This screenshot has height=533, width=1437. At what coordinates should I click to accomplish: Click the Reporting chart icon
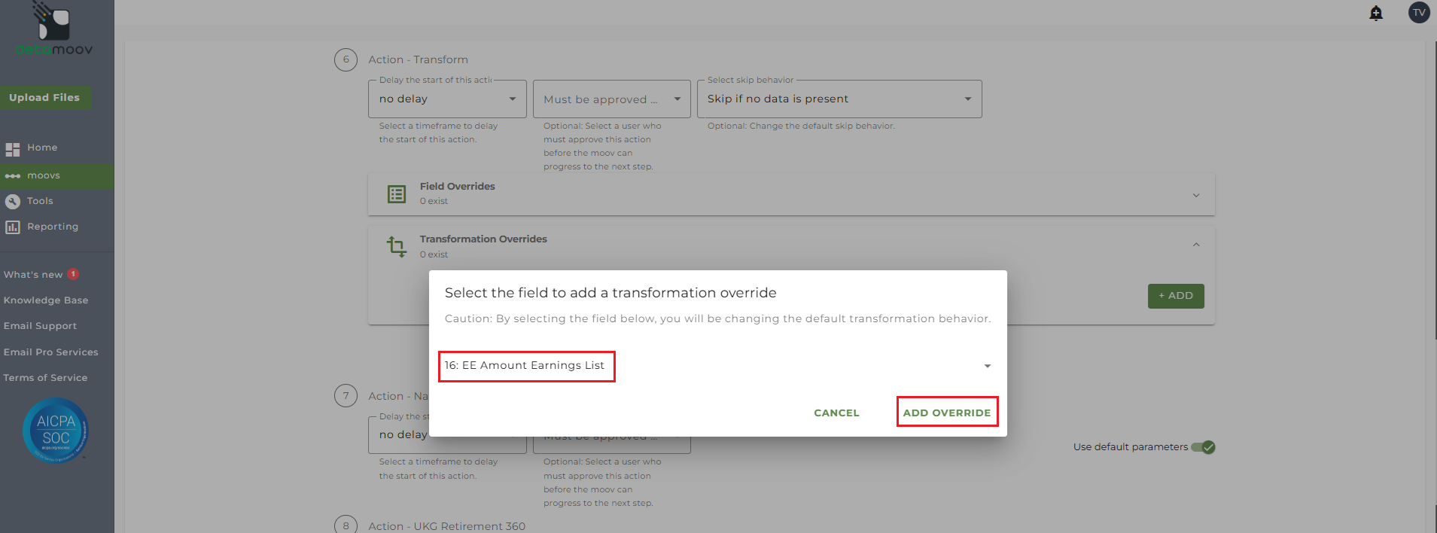click(13, 227)
